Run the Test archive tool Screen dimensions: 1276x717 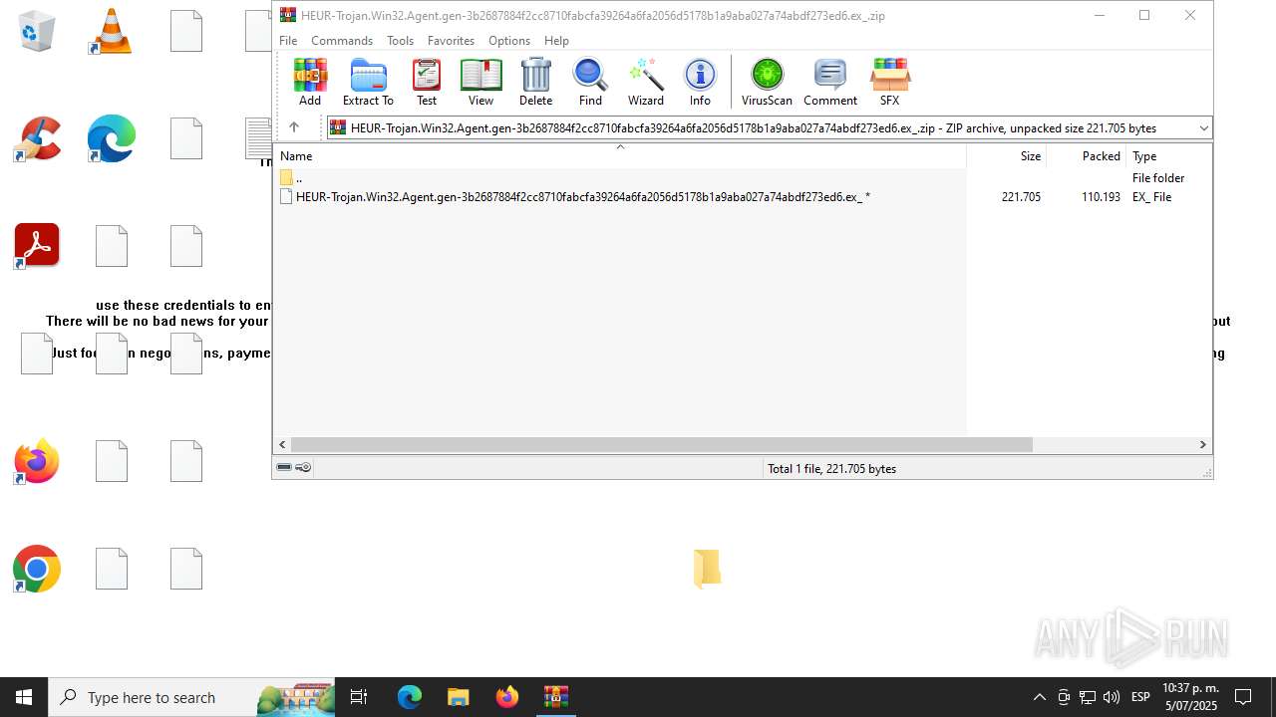tap(427, 81)
